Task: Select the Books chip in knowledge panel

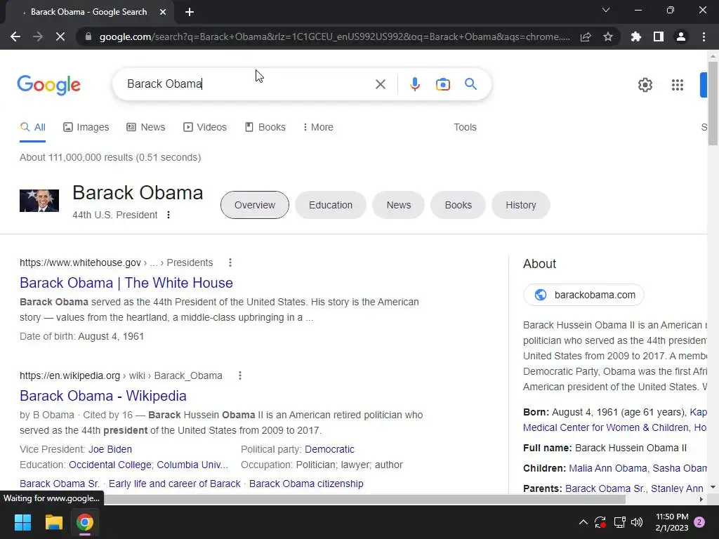Action: point(458,205)
